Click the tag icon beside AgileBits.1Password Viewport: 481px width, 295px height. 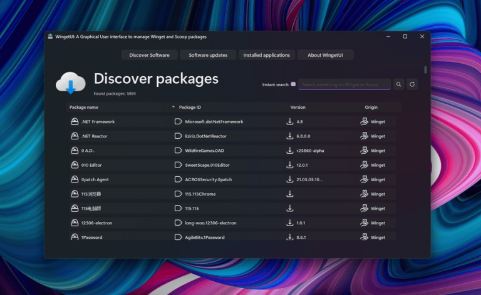point(178,237)
